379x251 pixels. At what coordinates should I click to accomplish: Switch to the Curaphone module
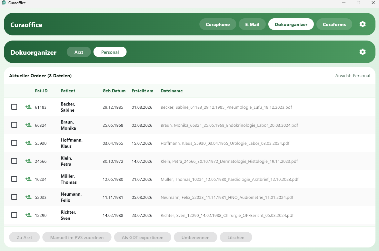click(217, 24)
